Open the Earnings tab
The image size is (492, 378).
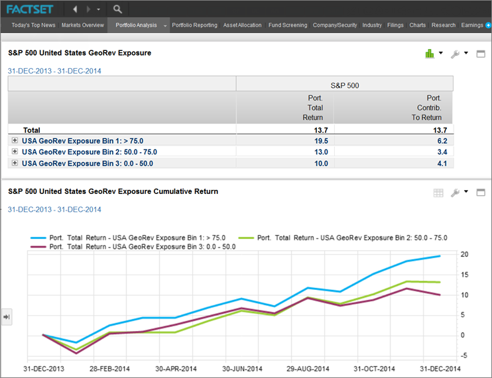click(472, 25)
